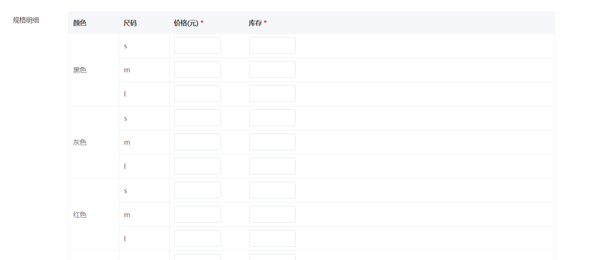Click stock field for black size s

[272, 45]
